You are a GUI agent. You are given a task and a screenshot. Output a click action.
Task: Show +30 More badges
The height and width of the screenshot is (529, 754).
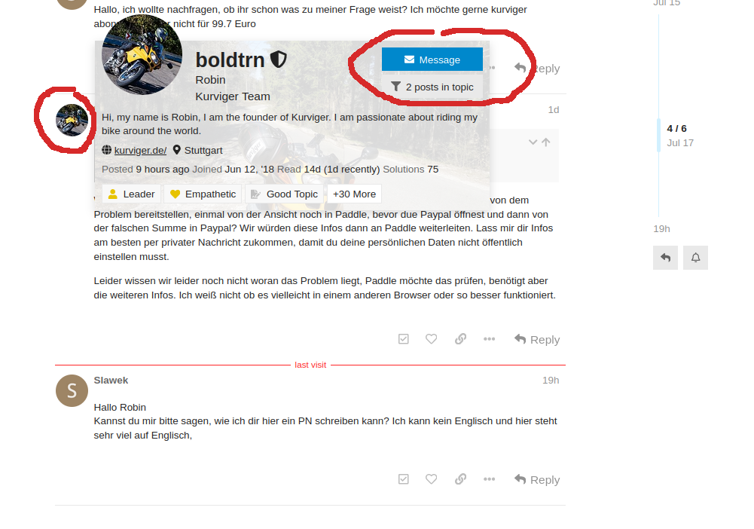pos(354,194)
